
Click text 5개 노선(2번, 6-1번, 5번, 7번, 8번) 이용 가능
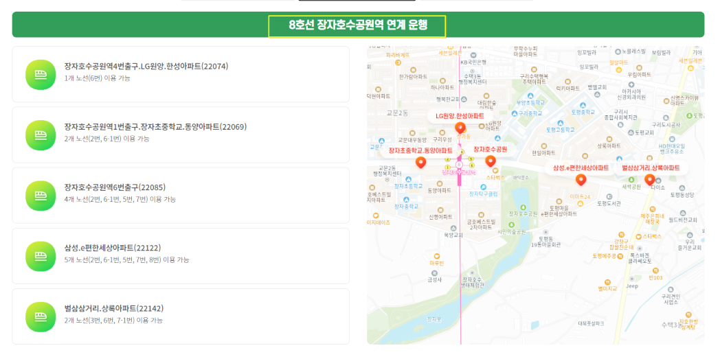pos(126,259)
